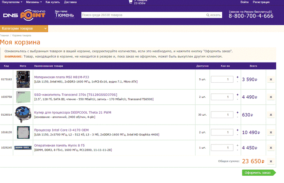Increase quantity of MSI H81M-P33 motherboard
The height and width of the screenshot is (183, 284).
click(237, 77)
